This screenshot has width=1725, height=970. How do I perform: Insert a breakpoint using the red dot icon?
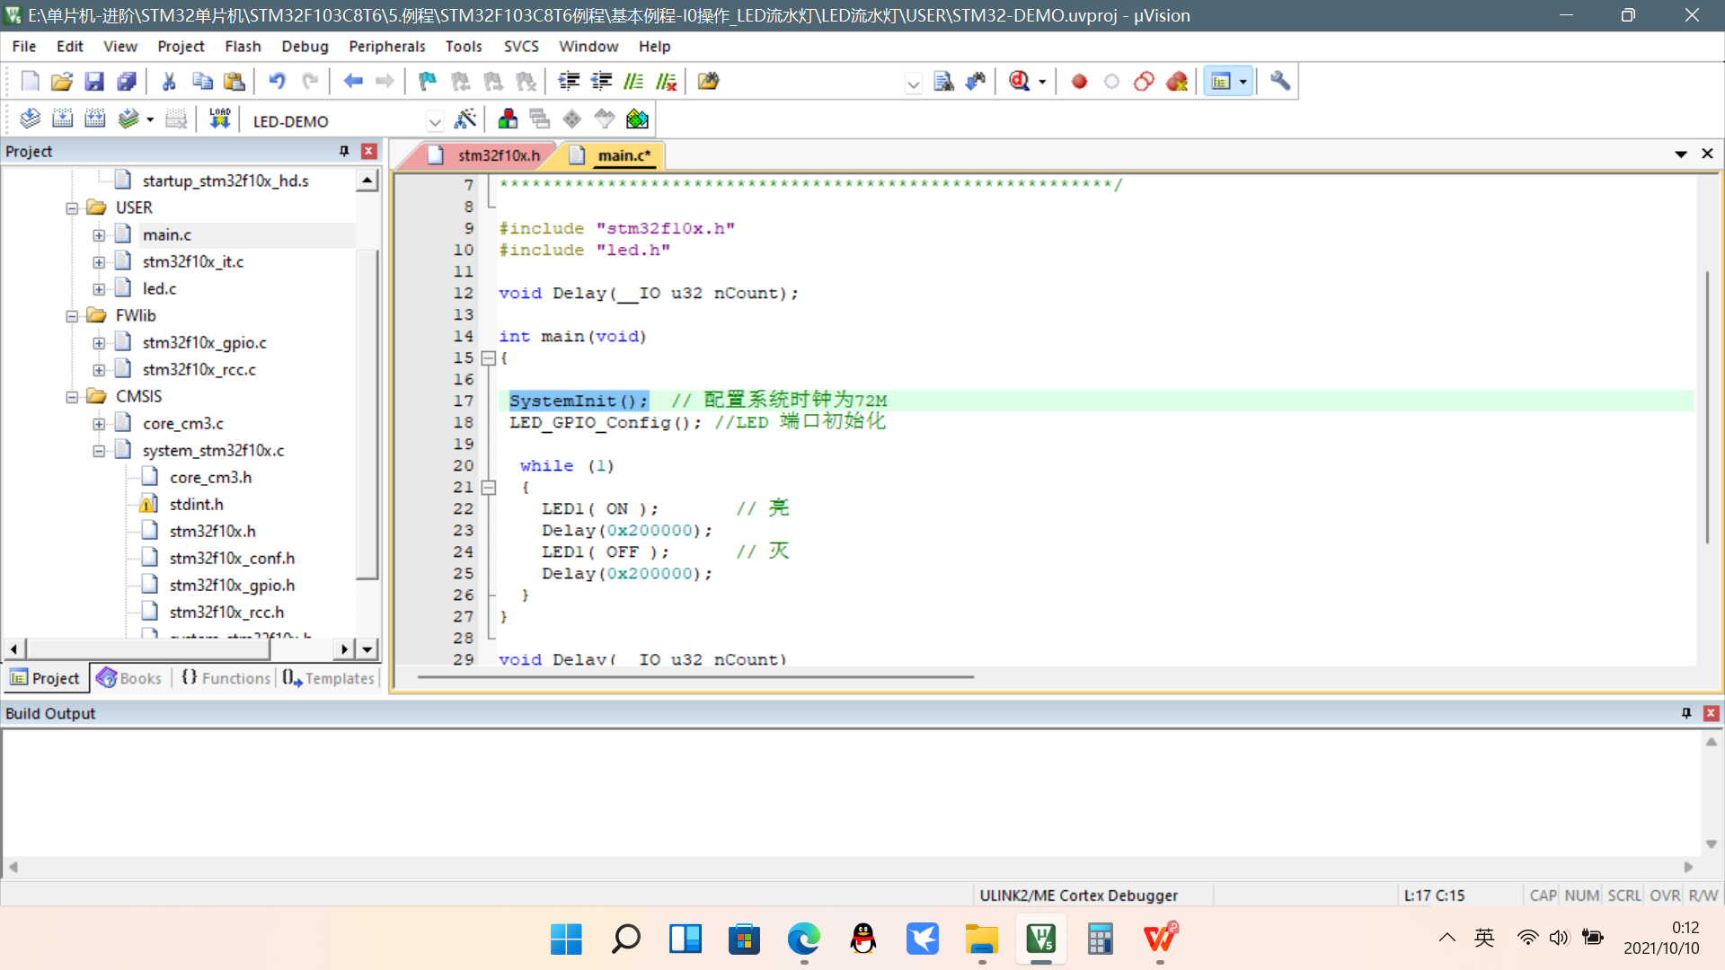[x=1078, y=81]
